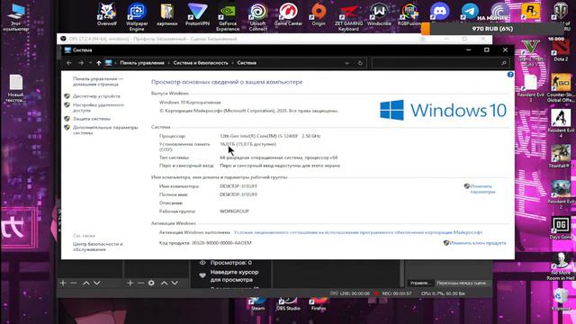
Task: Launch ProtonVPN desktop shortcut
Action: click(x=197, y=14)
